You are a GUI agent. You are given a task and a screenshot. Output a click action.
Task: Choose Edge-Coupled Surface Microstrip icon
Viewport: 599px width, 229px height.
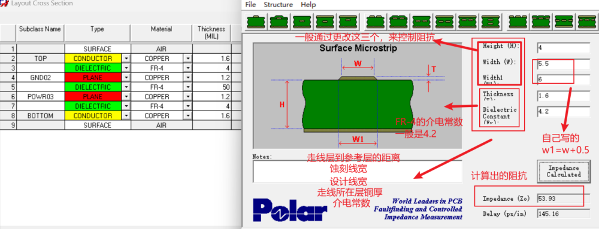375,22
